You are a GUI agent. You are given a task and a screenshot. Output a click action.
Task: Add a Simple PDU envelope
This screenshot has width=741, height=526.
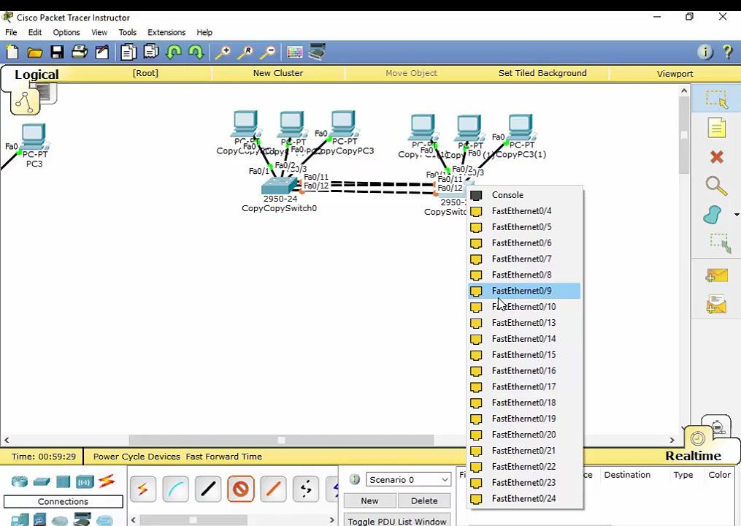coord(716,275)
